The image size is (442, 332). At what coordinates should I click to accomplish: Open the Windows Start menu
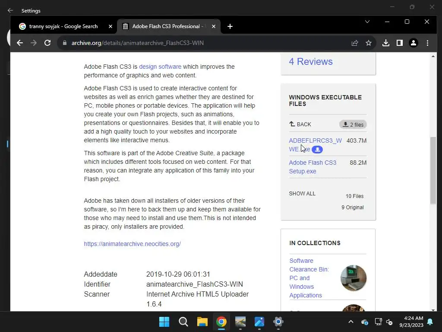164,322
